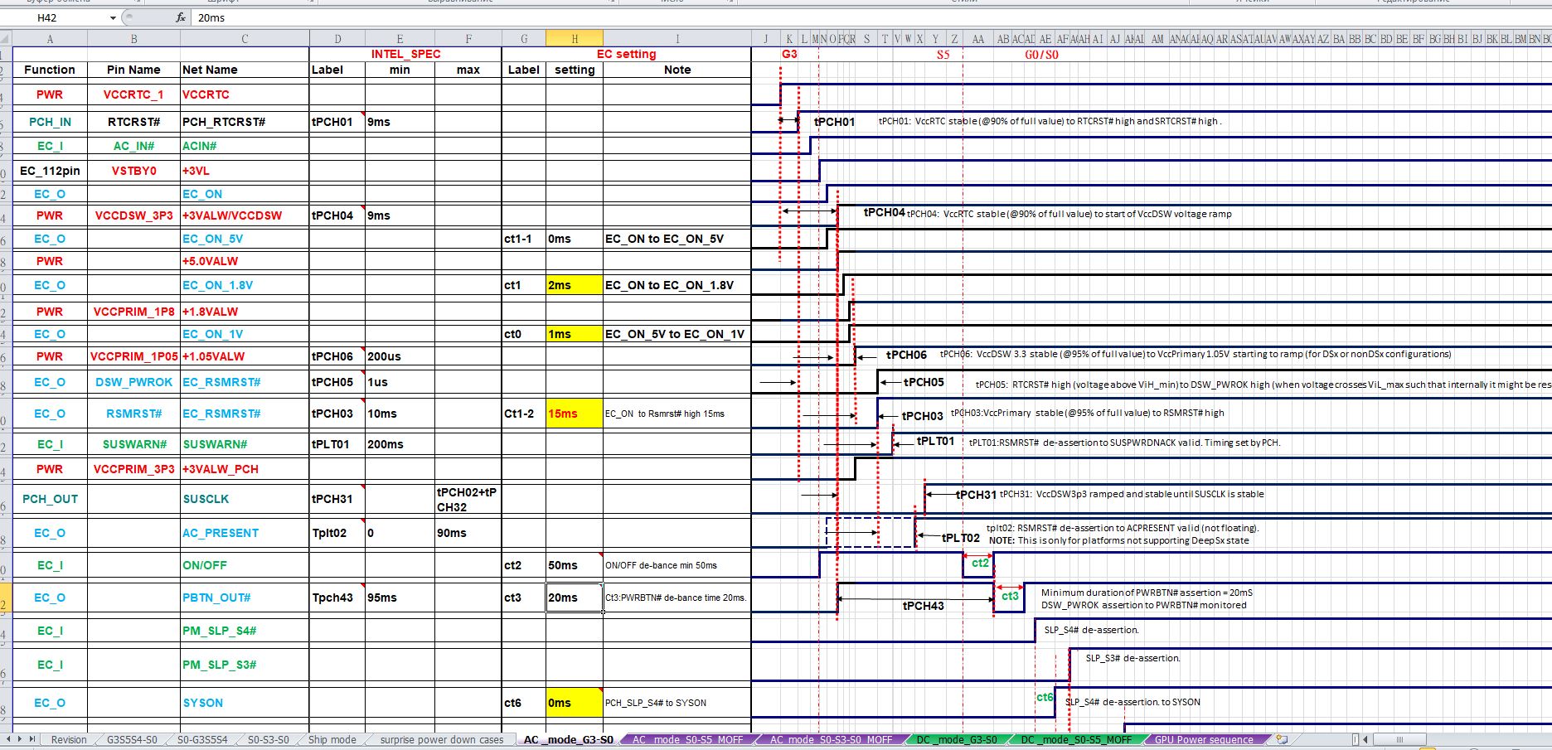The width and height of the screenshot is (1552, 750).
Task: Click the yellow '2ms' setting cell
Action: point(575,285)
